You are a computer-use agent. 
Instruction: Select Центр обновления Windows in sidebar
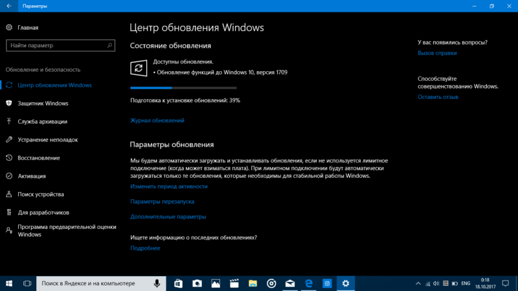pyautogui.click(x=54, y=85)
